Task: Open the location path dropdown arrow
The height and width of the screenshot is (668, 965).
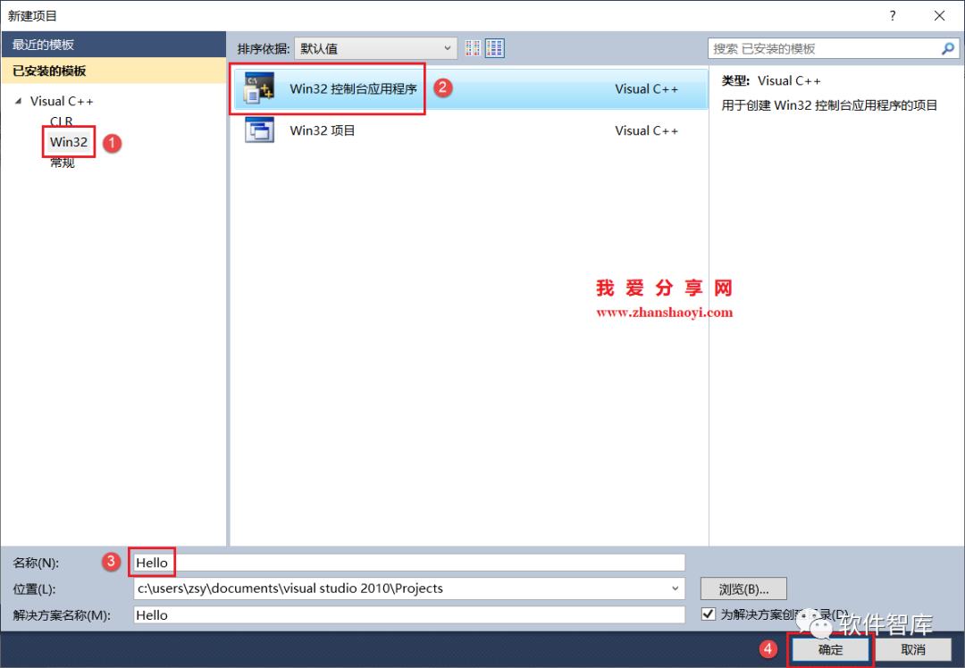Action: click(675, 589)
